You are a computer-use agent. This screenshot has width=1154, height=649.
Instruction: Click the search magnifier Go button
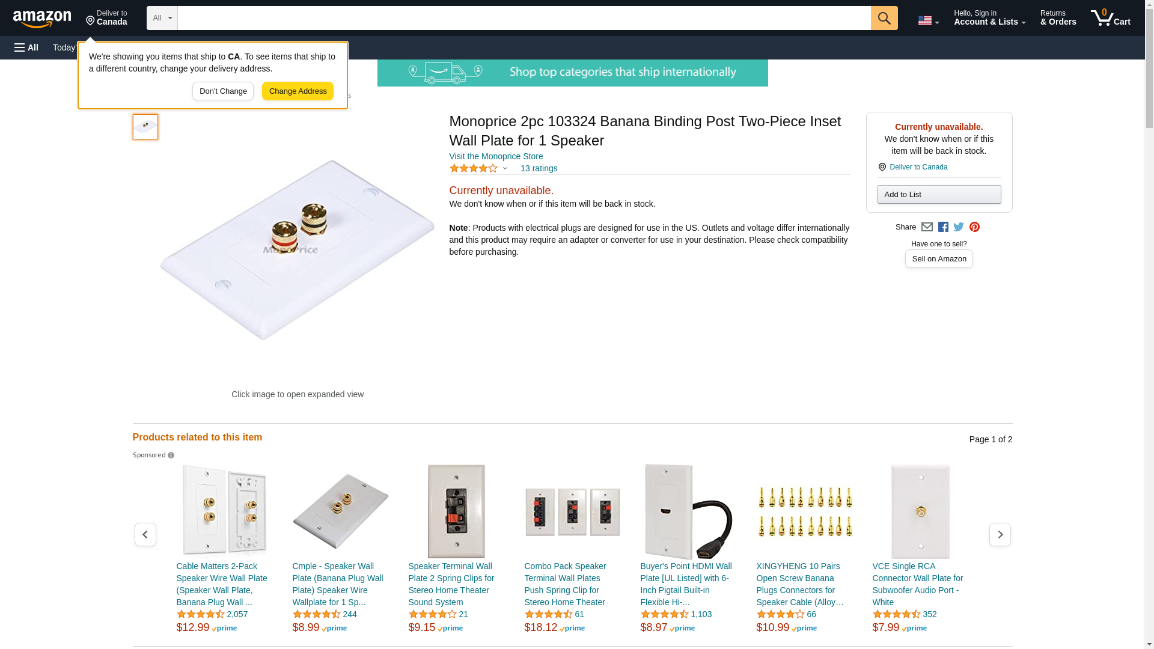click(x=884, y=18)
